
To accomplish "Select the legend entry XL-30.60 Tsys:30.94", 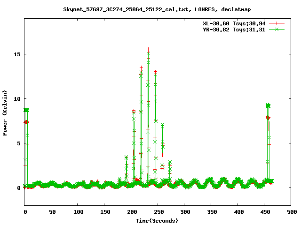I will point(234,23).
